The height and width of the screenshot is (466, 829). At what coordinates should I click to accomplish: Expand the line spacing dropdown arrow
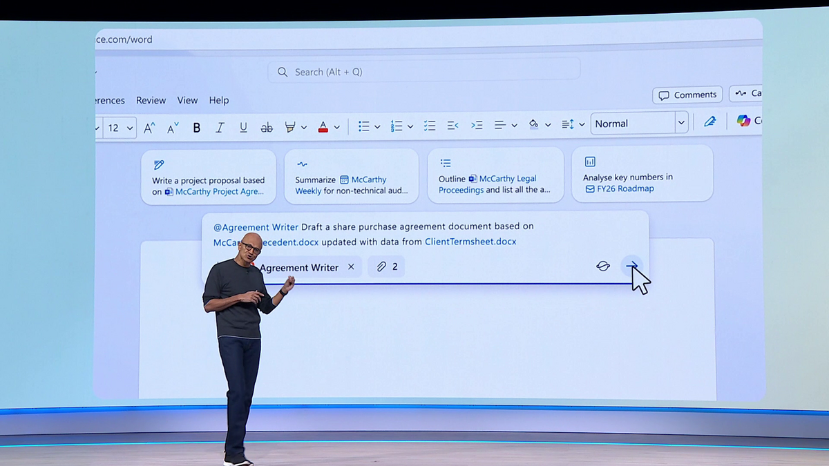pos(582,125)
